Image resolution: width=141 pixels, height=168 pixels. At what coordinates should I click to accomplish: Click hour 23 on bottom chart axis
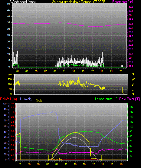121,164
